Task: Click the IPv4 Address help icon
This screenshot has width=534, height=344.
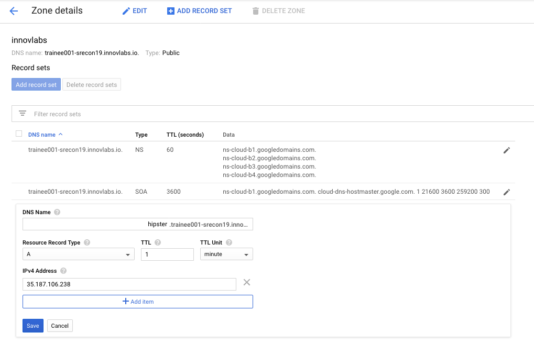Action: [x=63, y=271]
